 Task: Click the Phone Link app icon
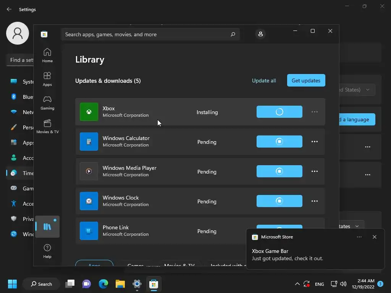pyautogui.click(x=89, y=231)
